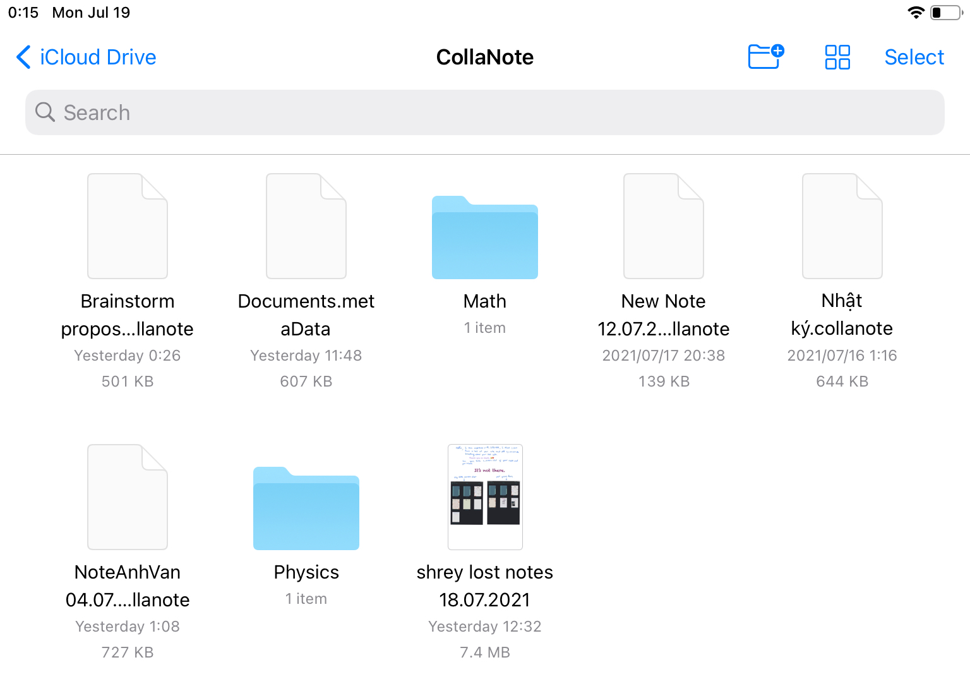Screen dimensions: 970x679
Task: Tap the battery status icon
Action: 946,13
